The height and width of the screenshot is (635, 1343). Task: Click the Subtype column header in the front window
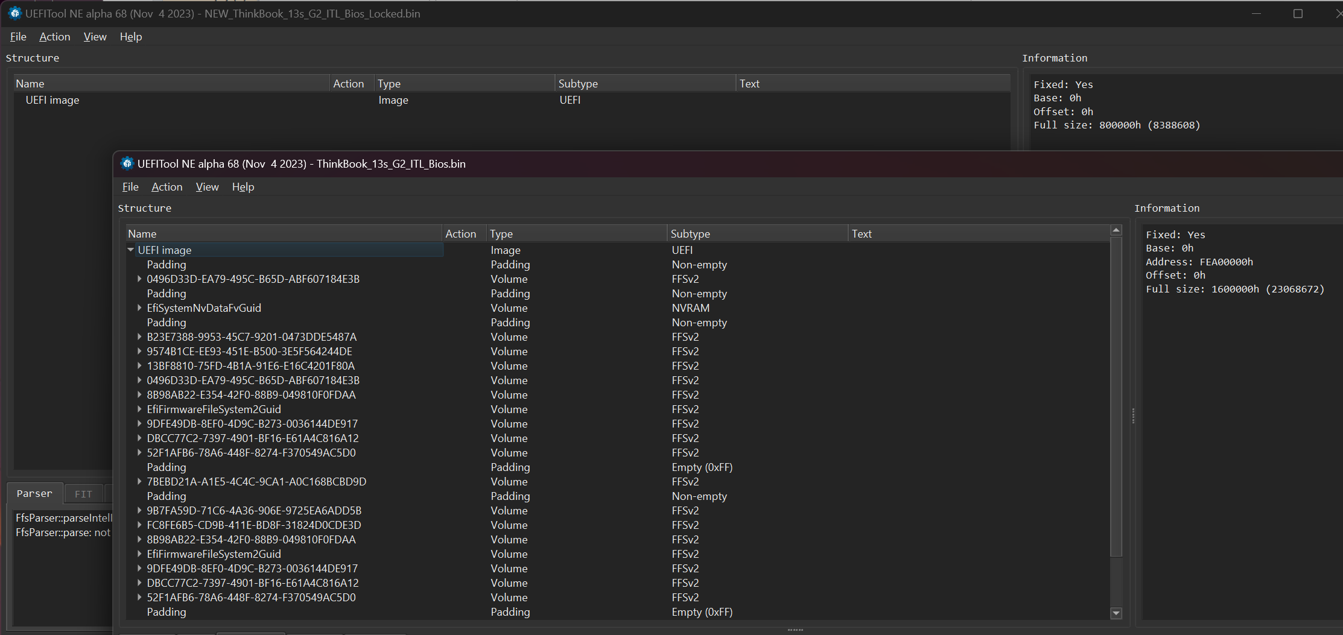pos(757,233)
